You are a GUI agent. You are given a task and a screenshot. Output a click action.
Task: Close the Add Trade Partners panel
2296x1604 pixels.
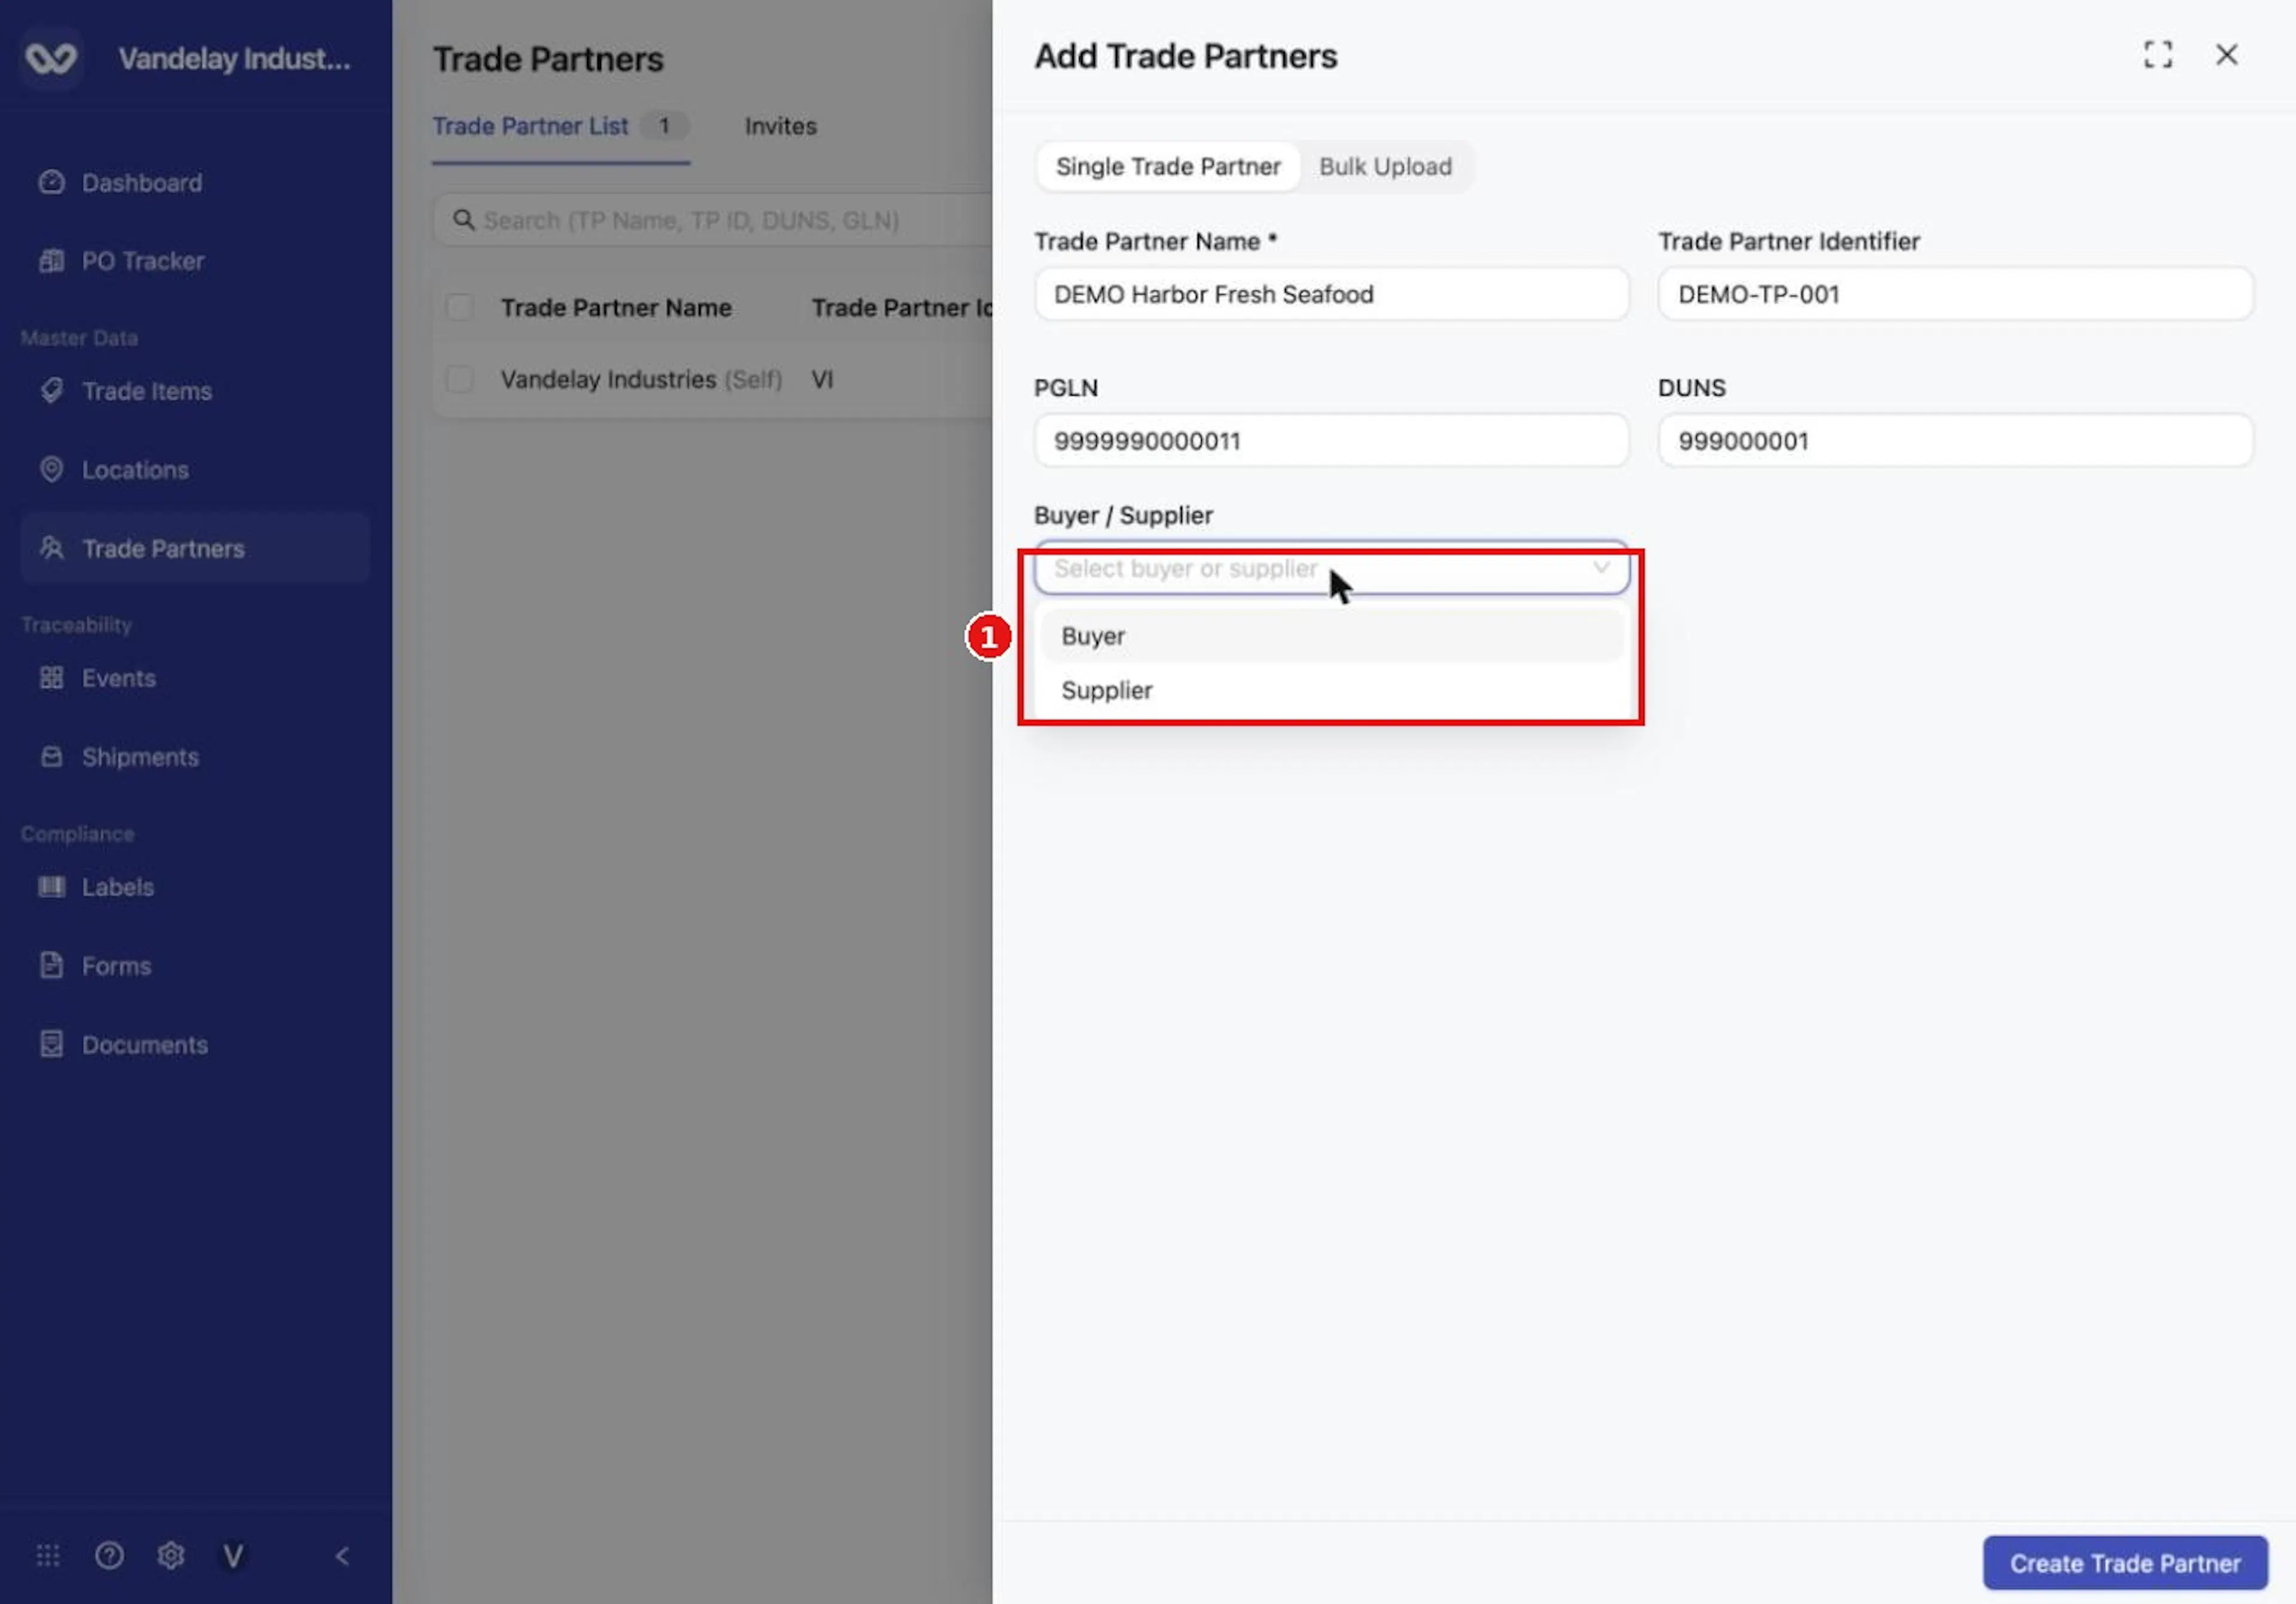(x=2227, y=55)
